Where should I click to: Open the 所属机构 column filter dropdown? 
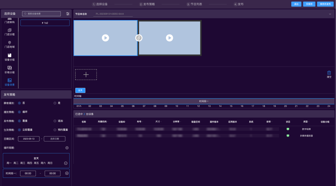(x=108, y=122)
